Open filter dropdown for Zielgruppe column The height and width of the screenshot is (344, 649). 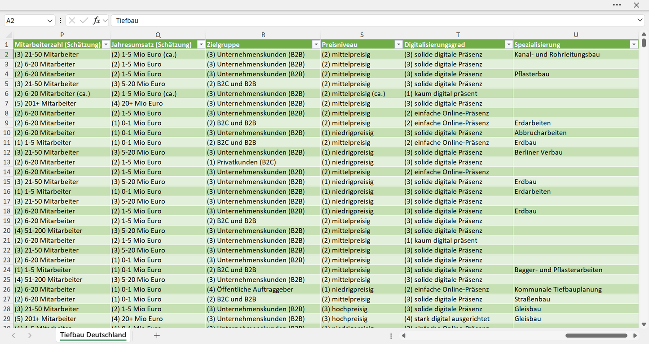click(x=316, y=44)
